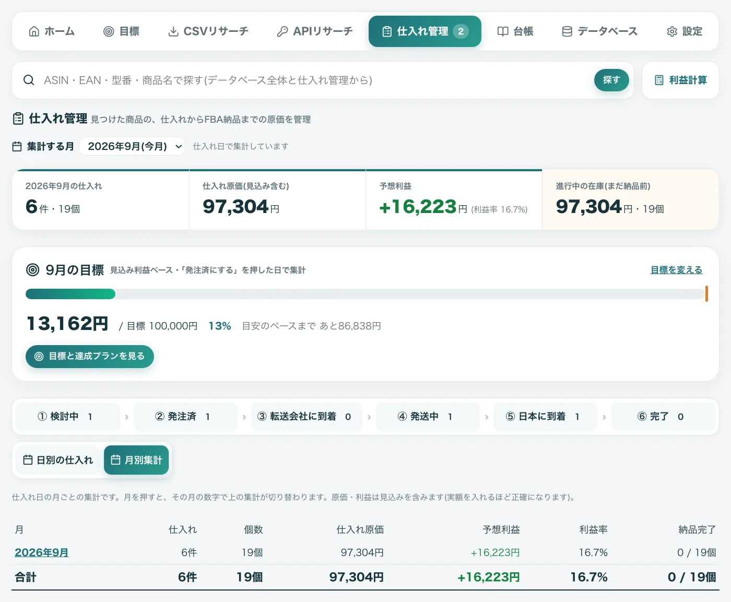Click the 仕入れ原価 column header

point(360,529)
